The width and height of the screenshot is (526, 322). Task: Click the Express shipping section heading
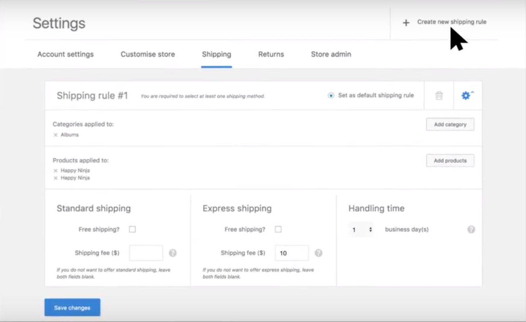tap(237, 208)
